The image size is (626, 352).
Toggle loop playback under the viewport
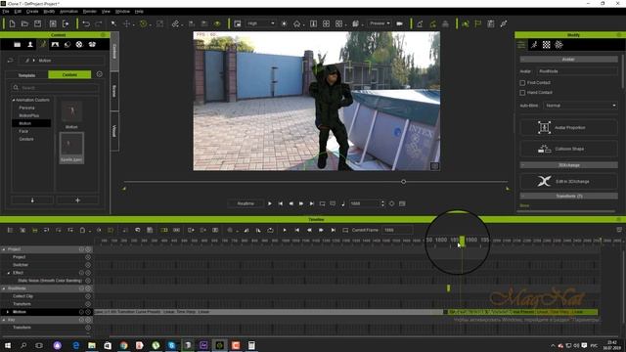pyautogui.click(x=322, y=203)
